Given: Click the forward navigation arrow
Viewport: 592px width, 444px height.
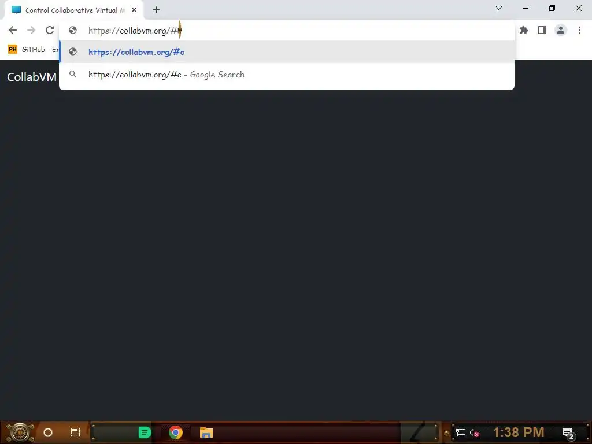Looking at the screenshot, I should (31, 30).
